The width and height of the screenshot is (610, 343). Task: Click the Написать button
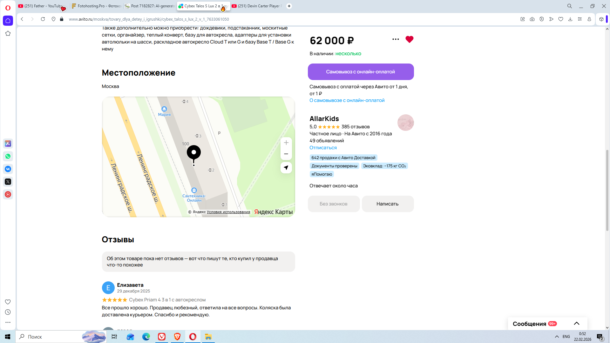[x=387, y=204]
